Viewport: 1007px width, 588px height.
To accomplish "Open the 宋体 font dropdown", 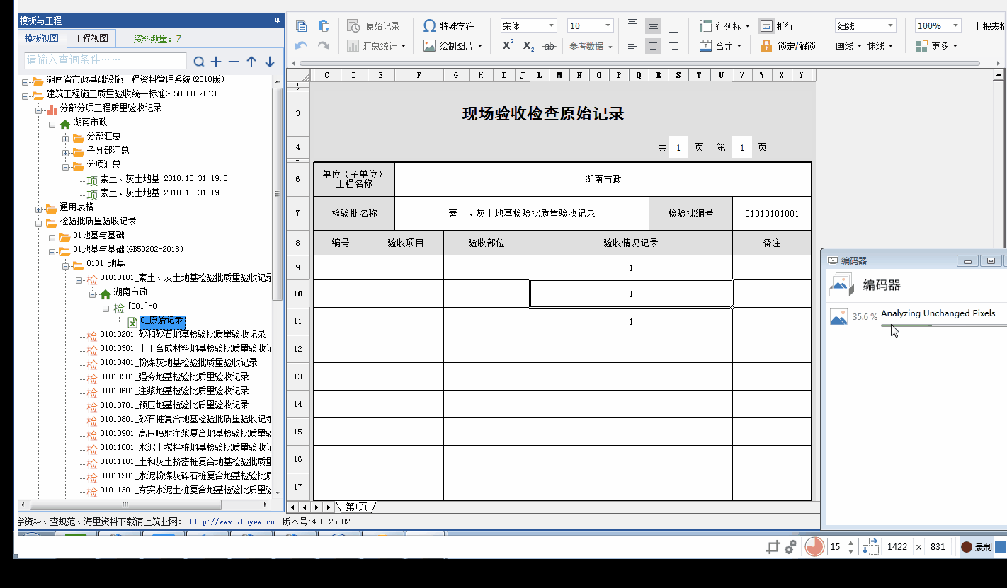I will pos(529,26).
